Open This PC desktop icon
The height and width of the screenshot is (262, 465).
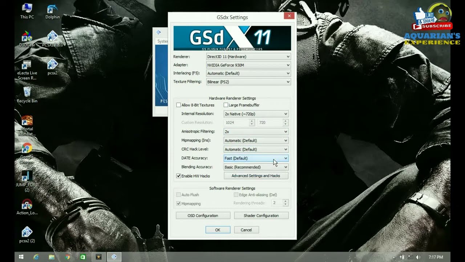point(27,11)
